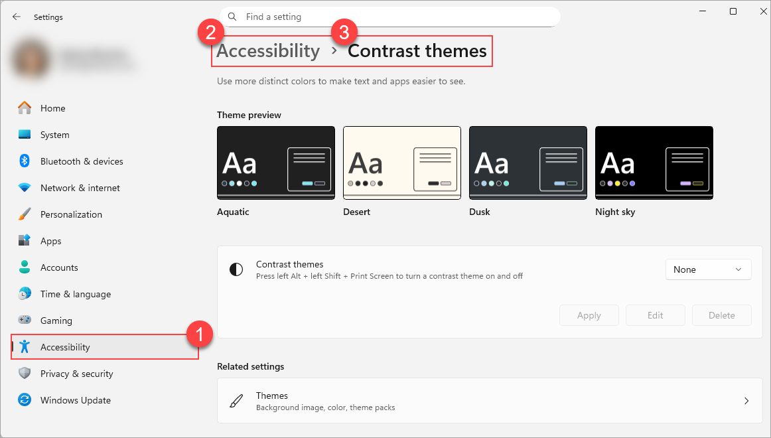Image resolution: width=771 pixels, height=438 pixels.
Task: Click the Apply button
Action: (x=589, y=315)
